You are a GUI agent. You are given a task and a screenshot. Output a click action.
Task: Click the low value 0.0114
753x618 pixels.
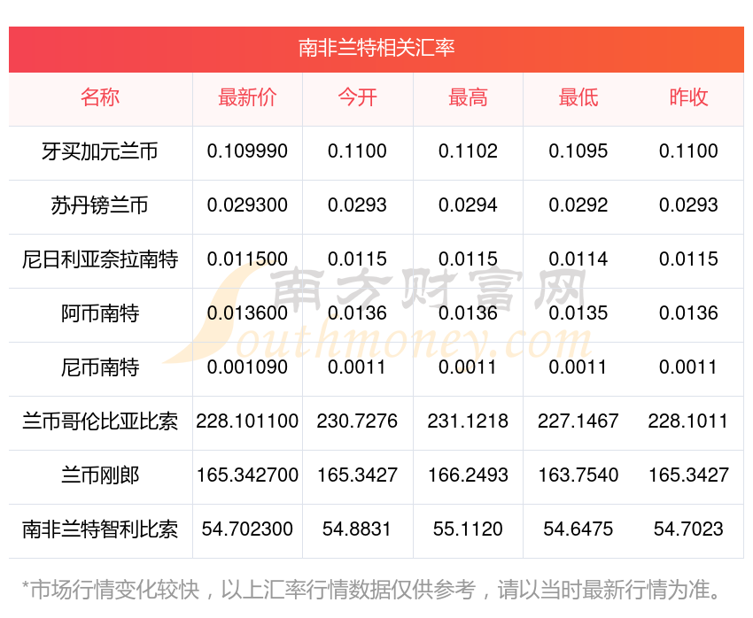578,259
